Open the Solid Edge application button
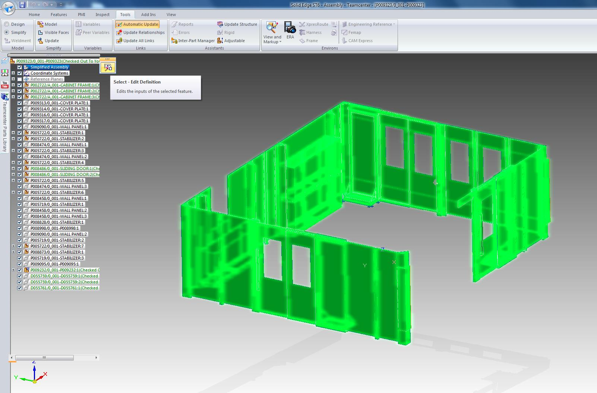This screenshot has width=597, height=393. (9, 7)
